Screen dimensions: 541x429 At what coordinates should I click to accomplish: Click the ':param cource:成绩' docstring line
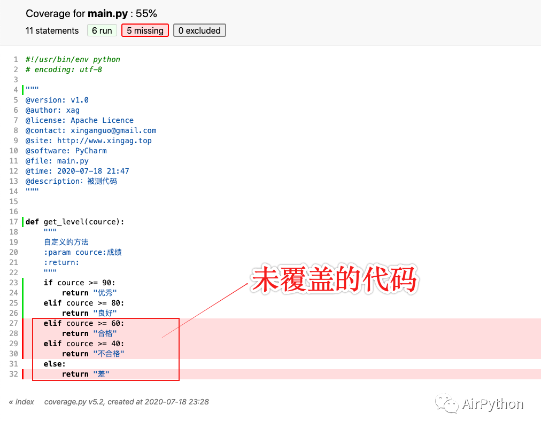[x=83, y=253]
